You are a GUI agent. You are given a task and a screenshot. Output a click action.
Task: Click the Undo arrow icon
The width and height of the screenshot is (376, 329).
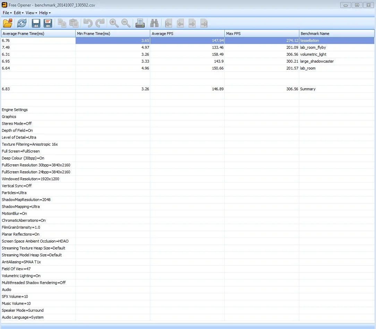(88, 23)
